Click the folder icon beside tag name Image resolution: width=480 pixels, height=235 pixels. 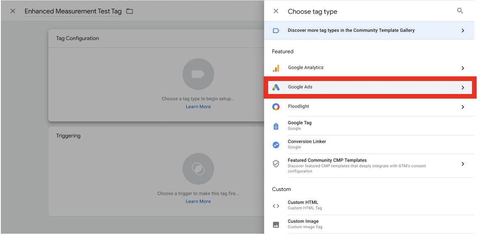coord(130,11)
